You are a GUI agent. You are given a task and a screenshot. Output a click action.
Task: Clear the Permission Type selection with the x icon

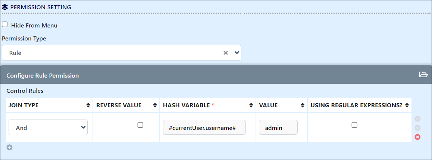[226, 53]
